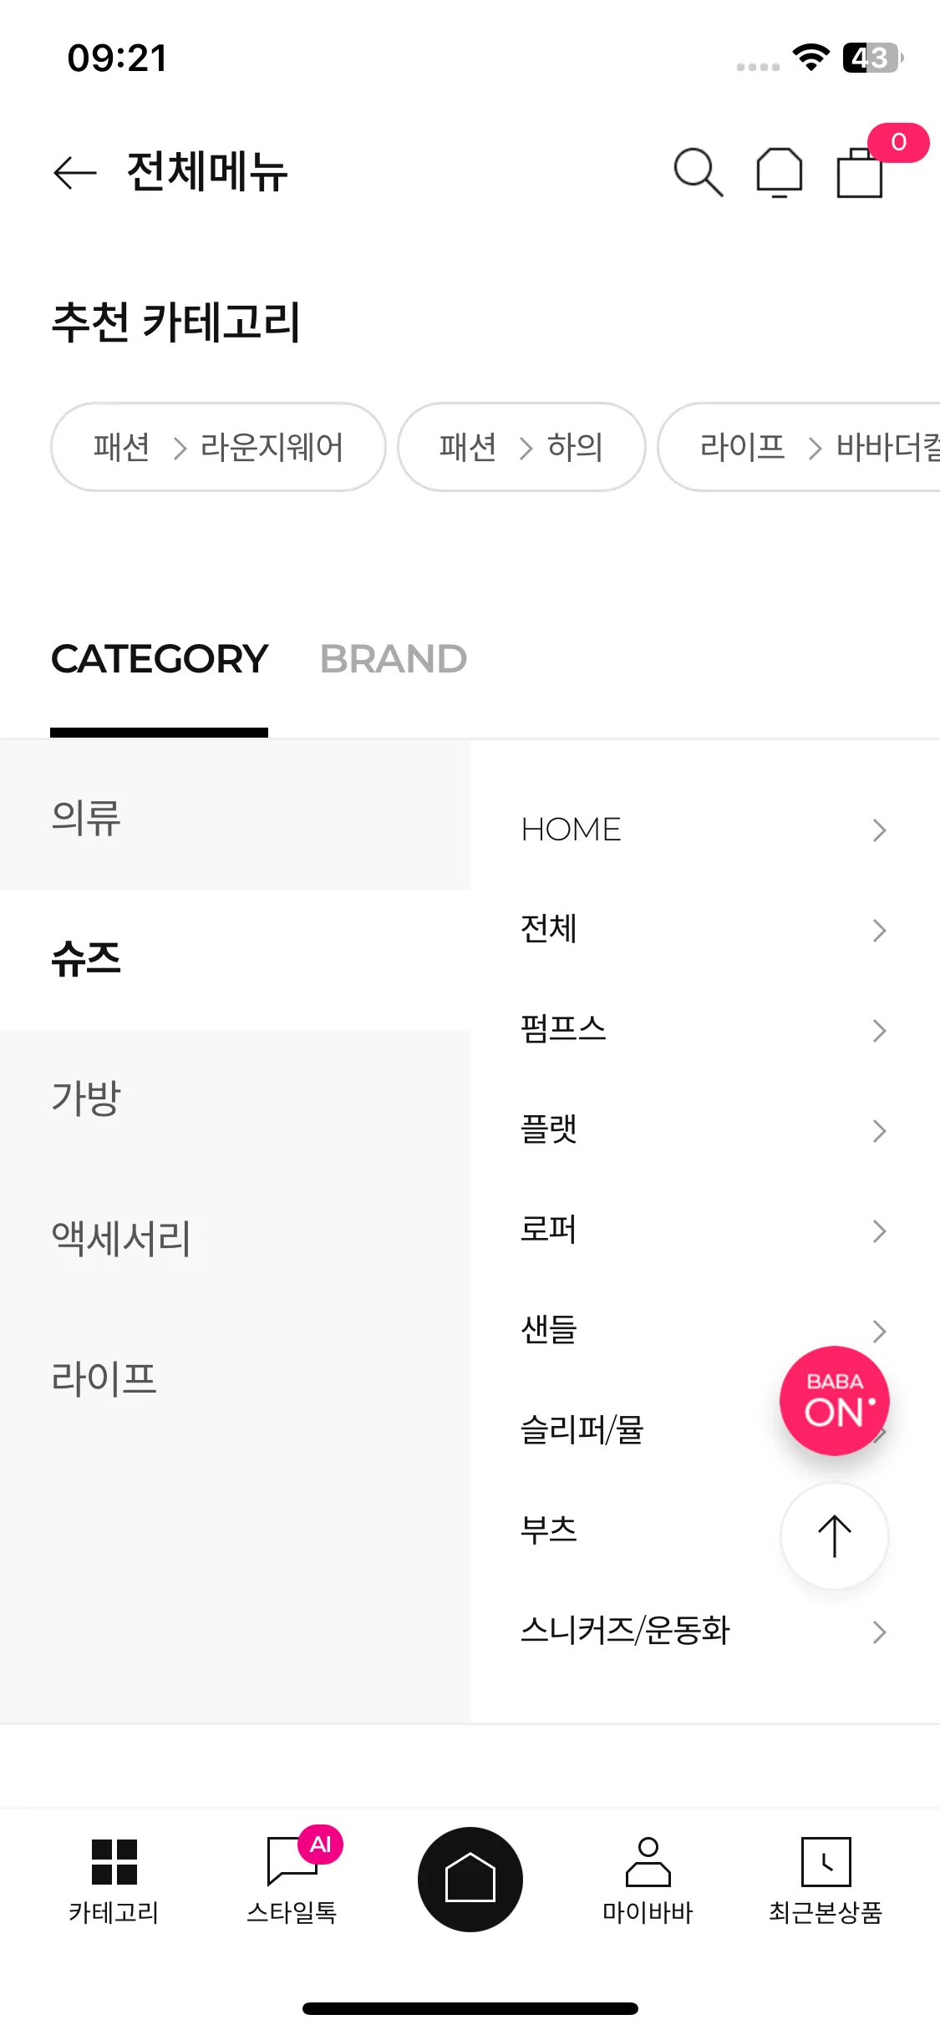940x2035 pixels.
Task: Expand the 펌프스 row chevron
Action: click(879, 1031)
